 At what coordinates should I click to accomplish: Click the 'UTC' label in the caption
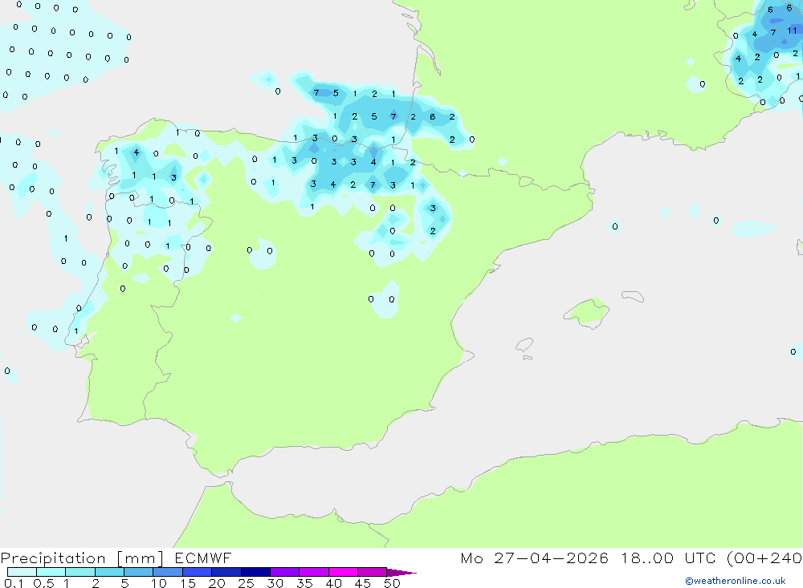(x=700, y=558)
